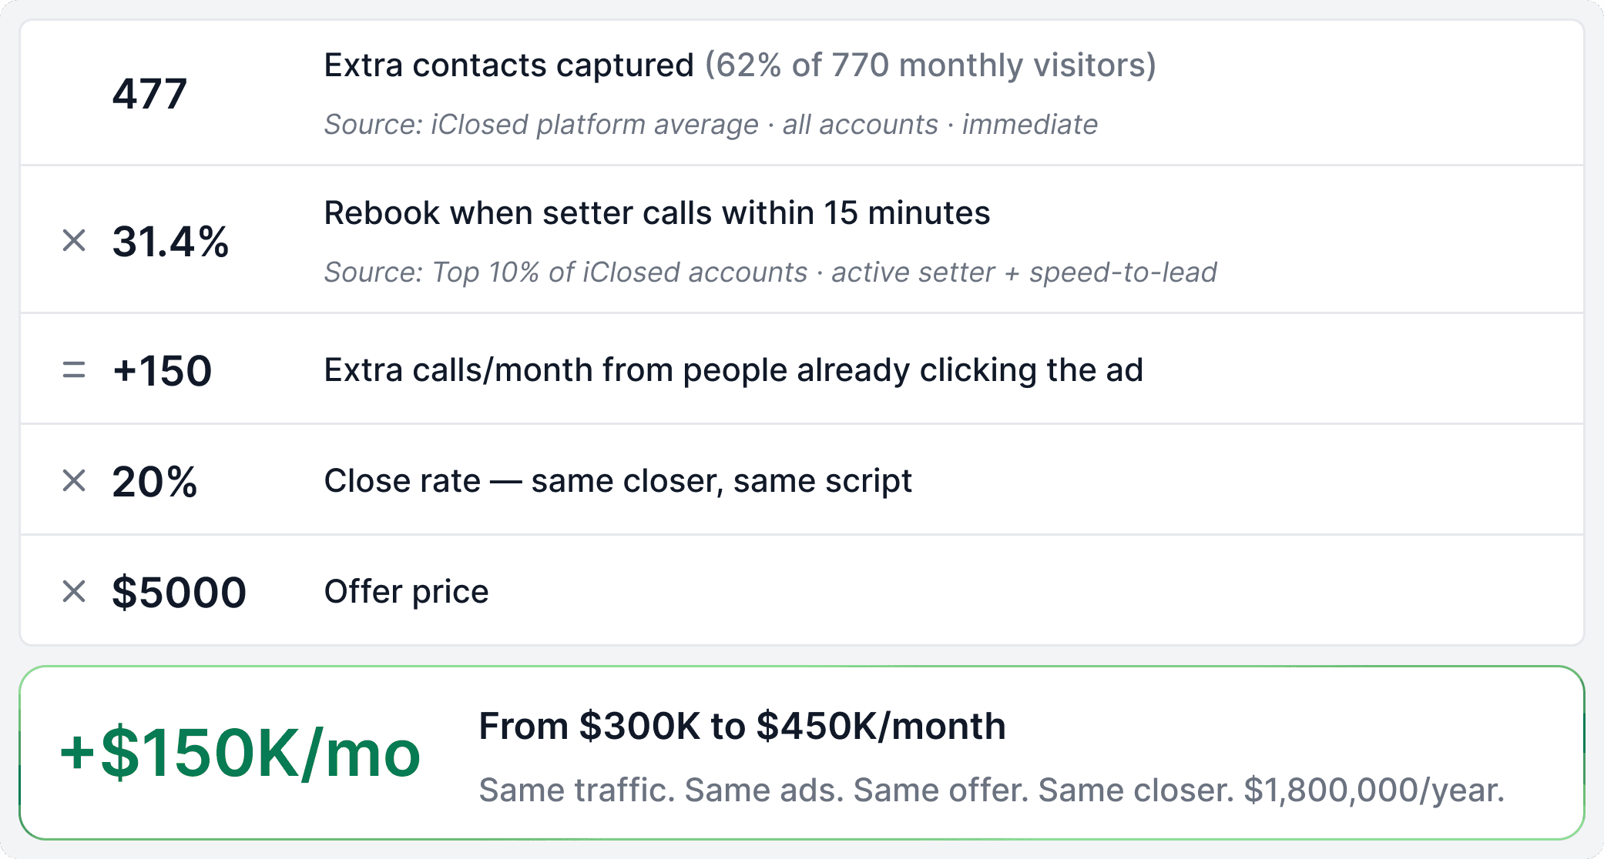Select the $5000 offer price value
This screenshot has height=859, width=1604.
[x=179, y=593]
